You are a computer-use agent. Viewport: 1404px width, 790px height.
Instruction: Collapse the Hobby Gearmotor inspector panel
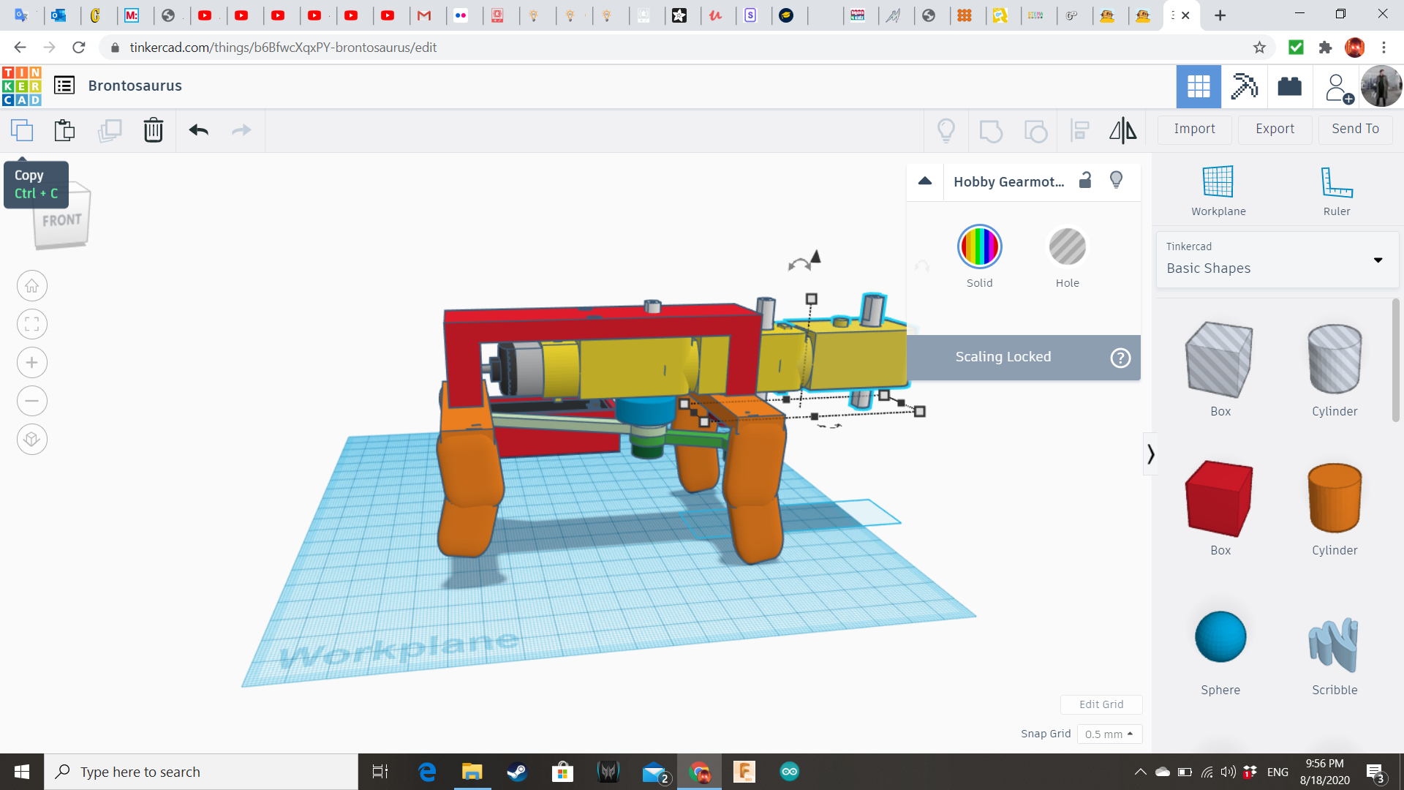925,181
